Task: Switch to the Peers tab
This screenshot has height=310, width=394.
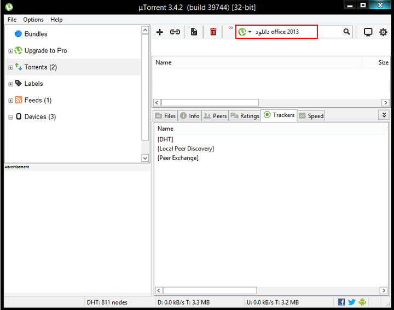Action: point(215,116)
